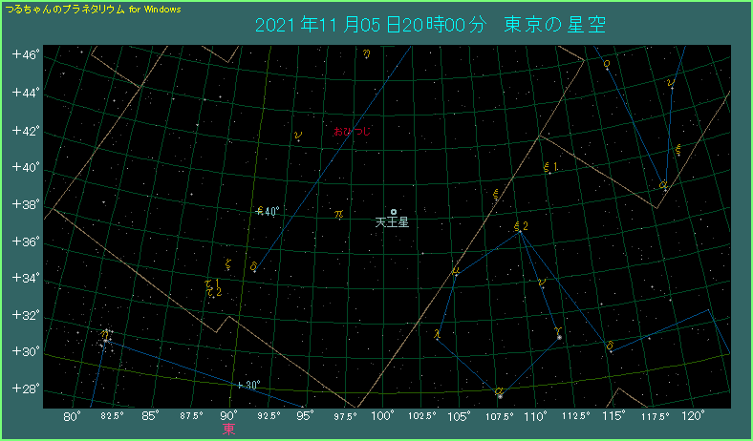Select the ξ2 star at line junction
The width and height of the screenshot is (753, 441).
click(x=520, y=226)
